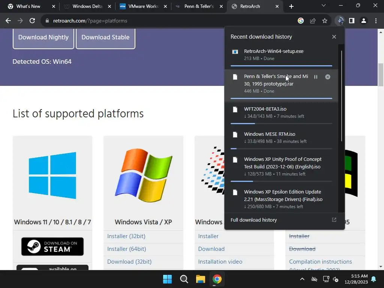
Task: Click the Windows 11/10 logo thumbnail
Action: click(52, 175)
